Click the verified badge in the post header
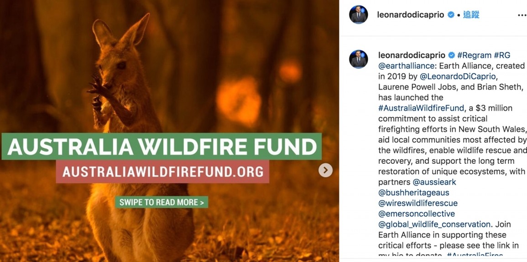Image resolution: width=527 pixels, height=262 pixels. [x=451, y=15]
